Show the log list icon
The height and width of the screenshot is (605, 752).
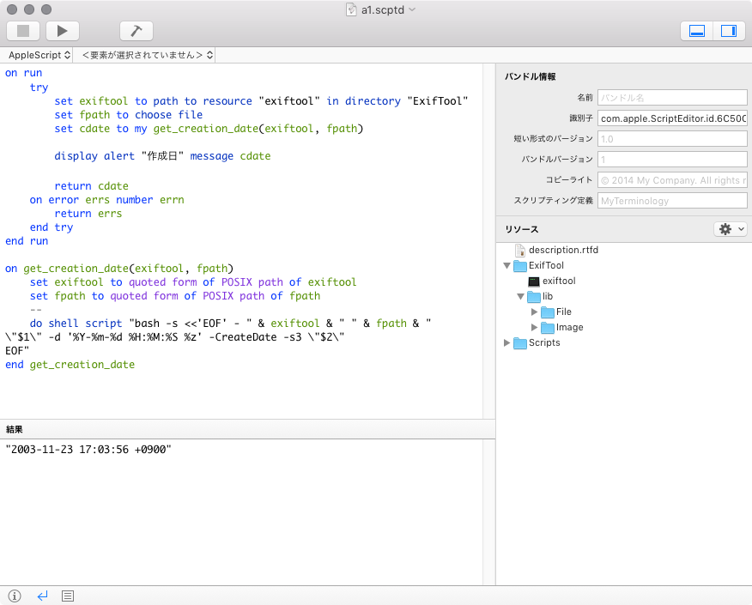pos(69,596)
